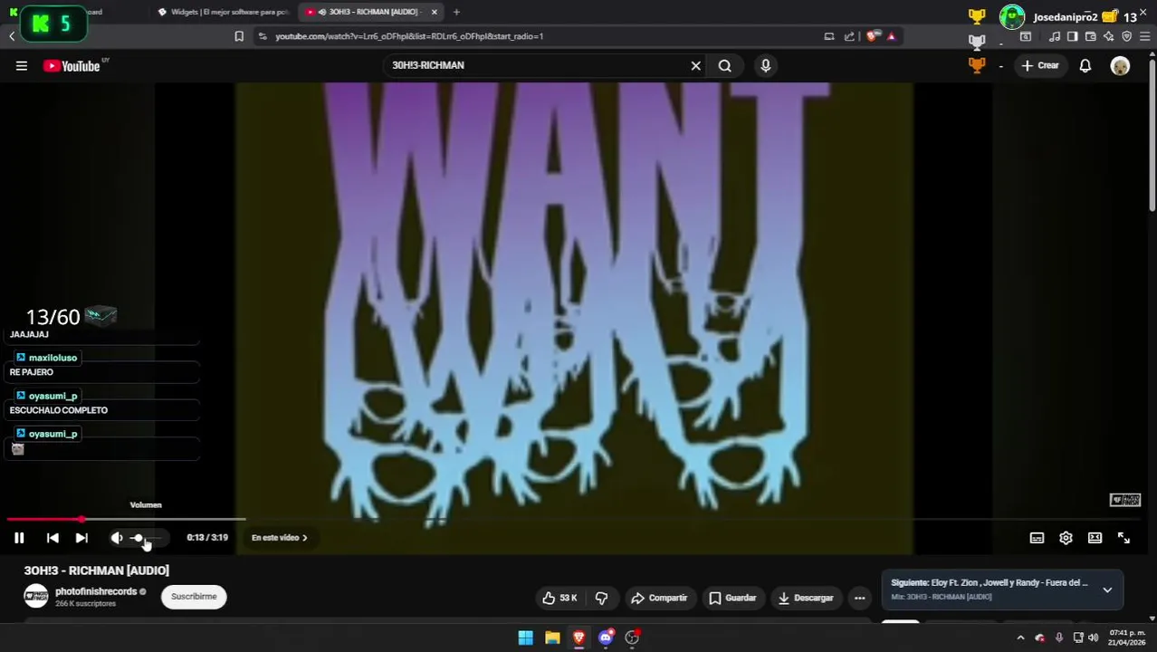Enter fullscreen mode

pos(1124,538)
